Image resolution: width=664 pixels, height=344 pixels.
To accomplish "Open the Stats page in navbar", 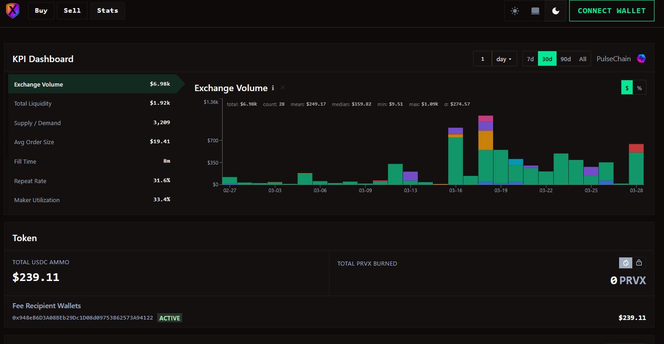I will tap(107, 11).
